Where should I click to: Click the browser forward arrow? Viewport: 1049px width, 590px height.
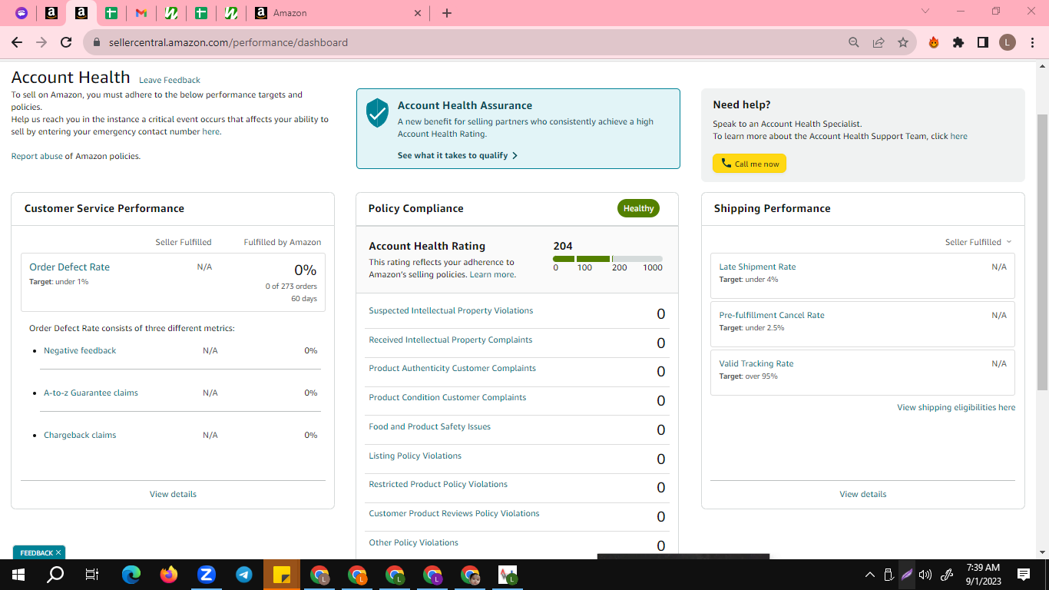tap(41, 42)
